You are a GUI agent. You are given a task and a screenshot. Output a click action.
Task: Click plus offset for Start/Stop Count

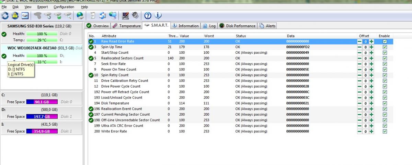click(371, 53)
